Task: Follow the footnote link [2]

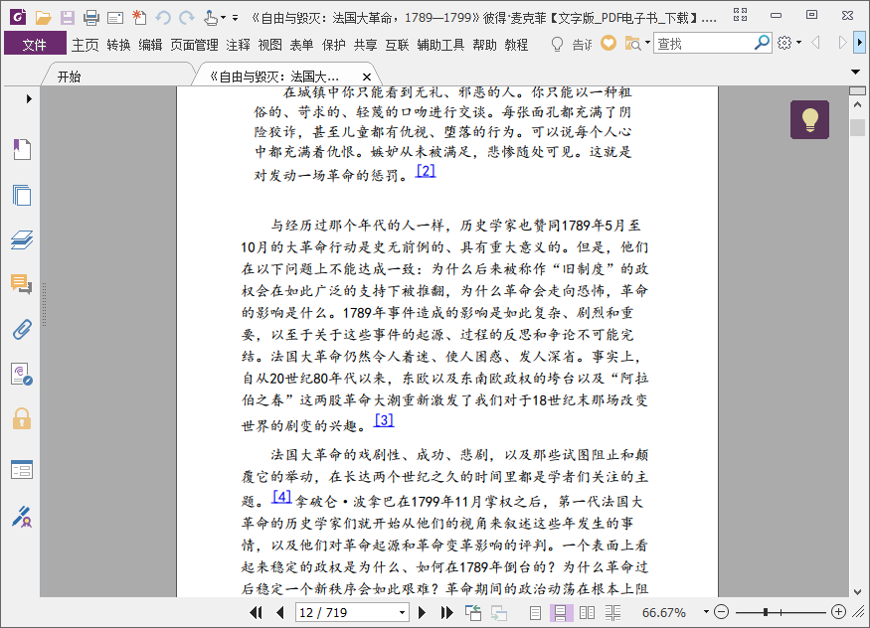Action: click(x=426, y=171)
